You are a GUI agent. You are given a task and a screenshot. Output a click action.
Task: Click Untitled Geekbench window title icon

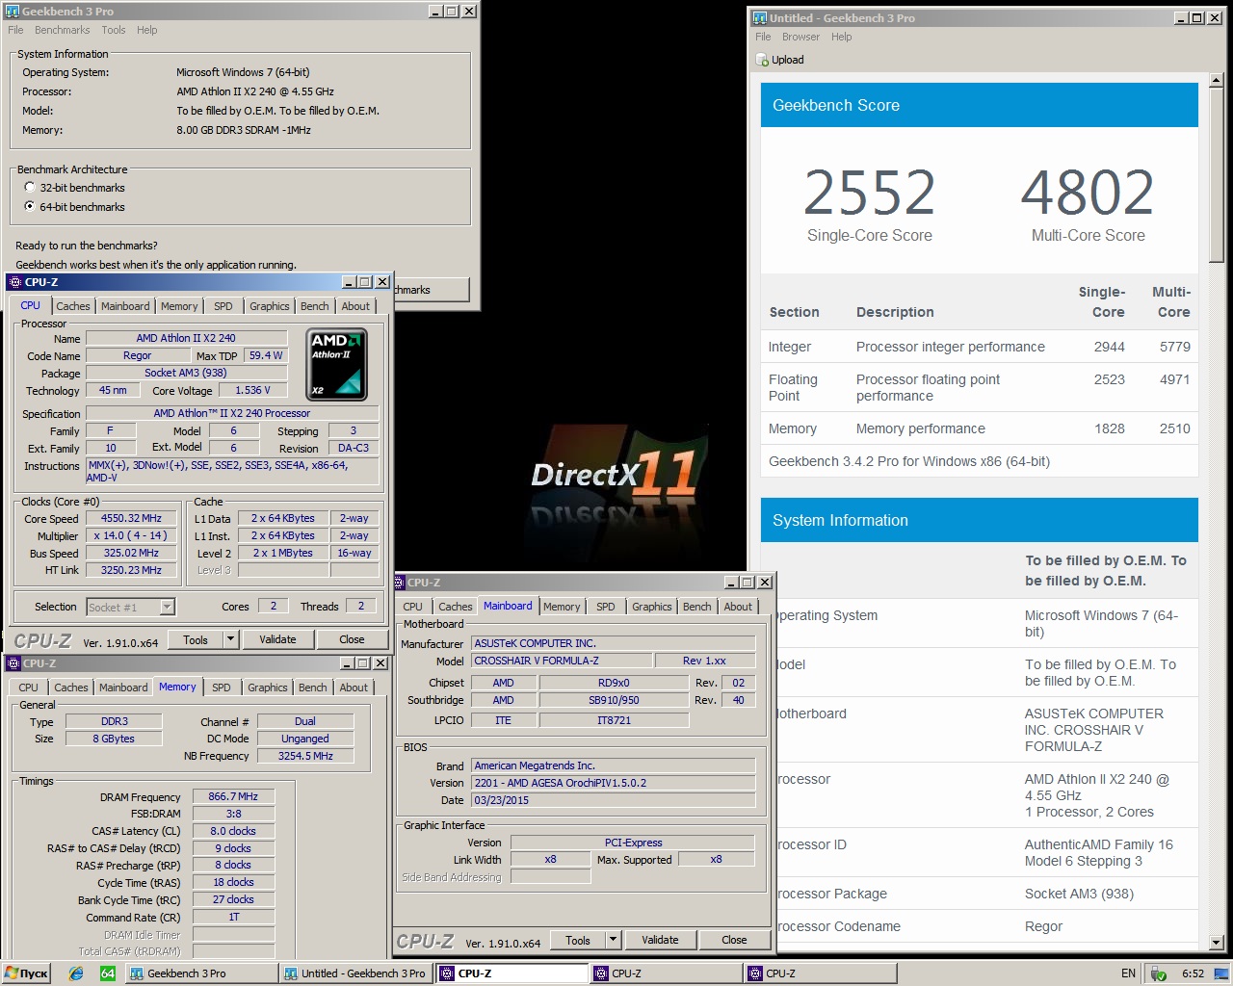click(760, 17)
